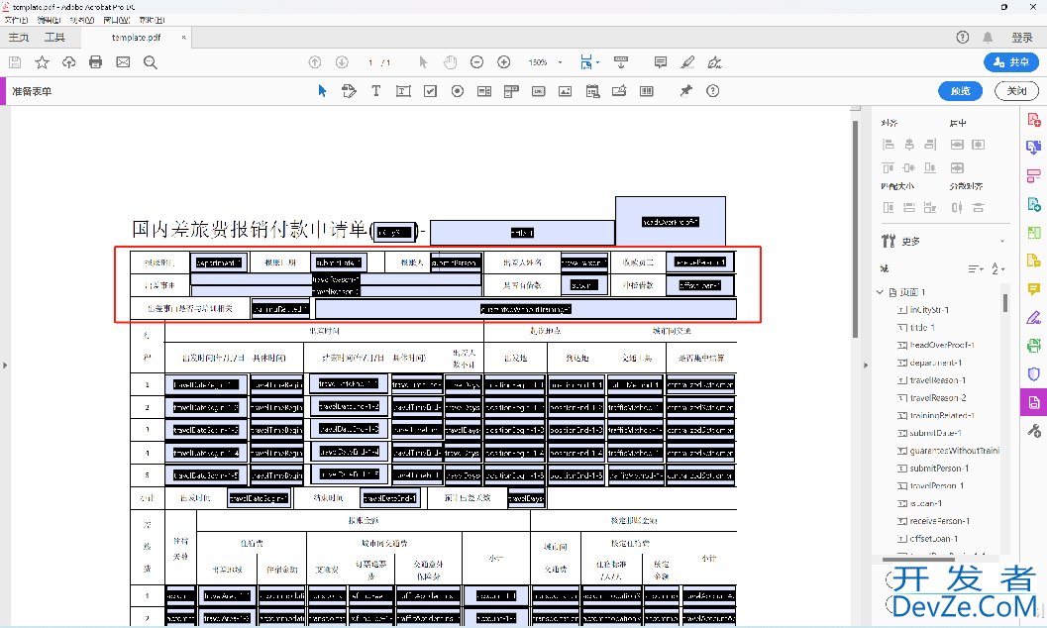Viewport: 1047px width, 628px height.
Task: Go to previous page arrow
Action: (315, 62)
